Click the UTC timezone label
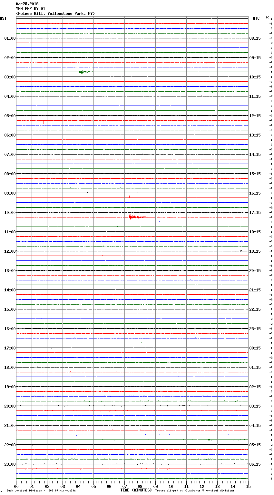The image size is (274, 495). (x=256, y=18)
